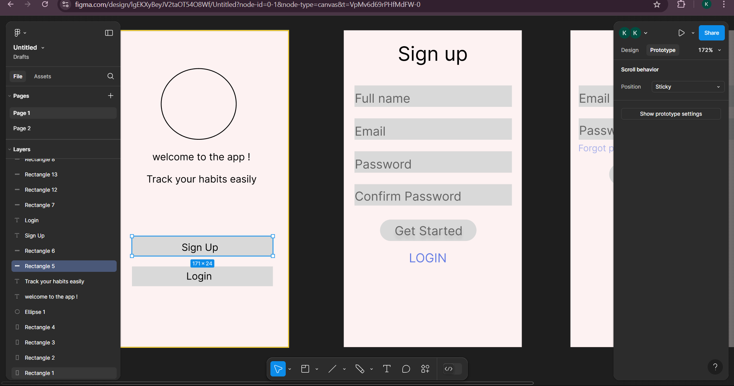Select the Line shape tool
The width and height of the screenshot is (734, 386).
click(x=332, y=369)
